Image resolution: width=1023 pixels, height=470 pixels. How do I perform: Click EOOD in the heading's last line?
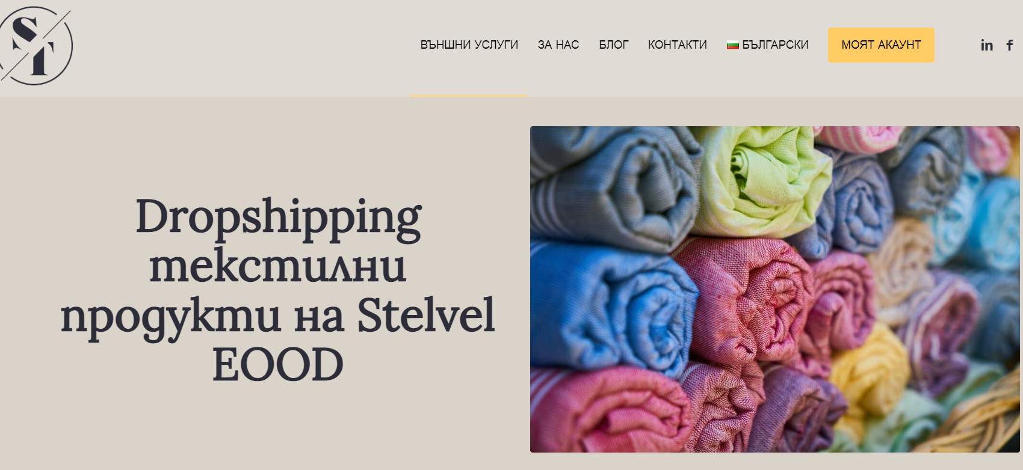(x=277, y=365)
